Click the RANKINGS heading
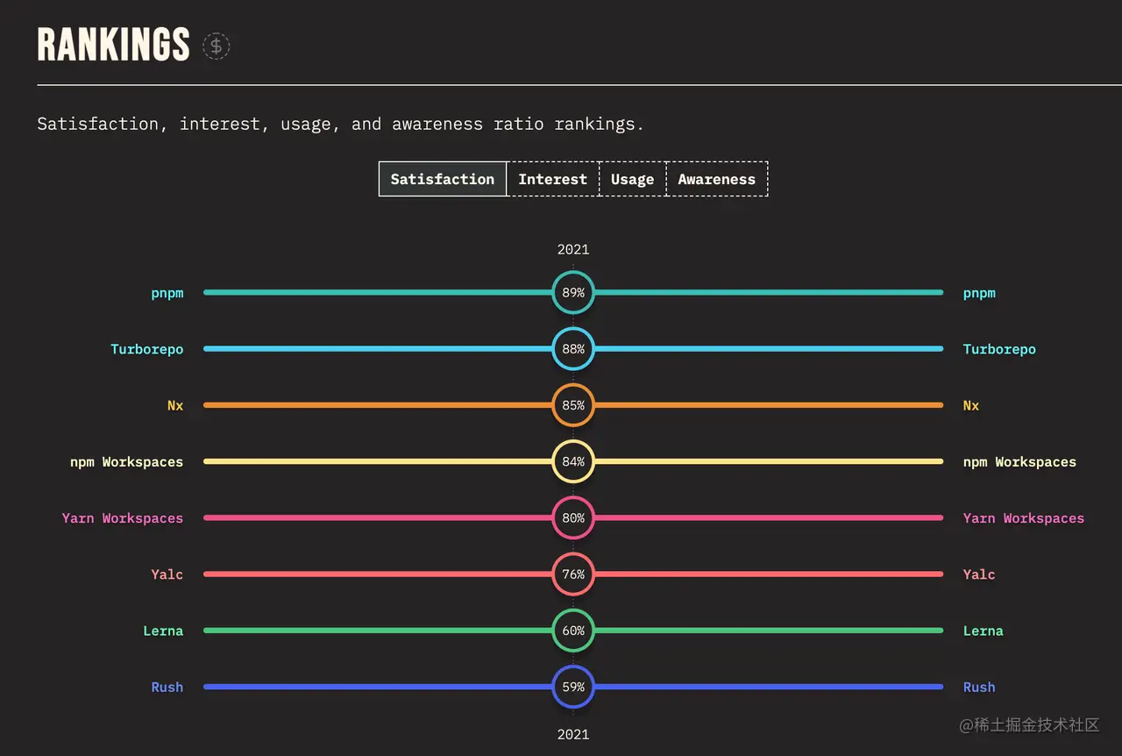 114,45
